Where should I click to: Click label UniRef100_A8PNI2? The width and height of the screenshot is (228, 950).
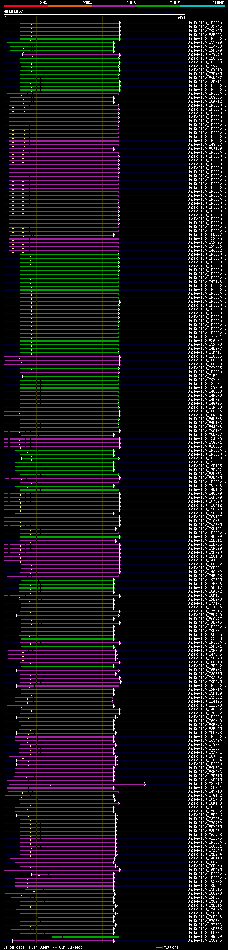204,82
